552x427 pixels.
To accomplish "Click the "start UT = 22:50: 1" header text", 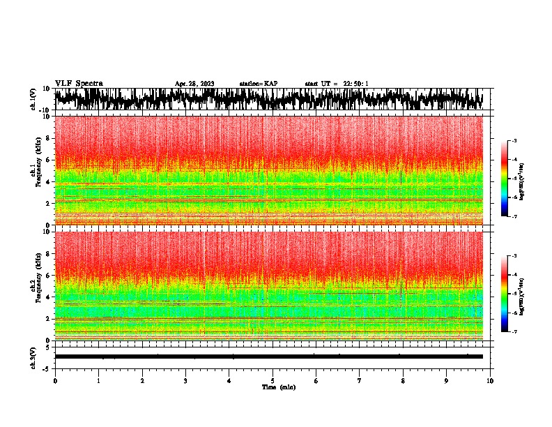I will pyautogui.click(x=337, y=84).
